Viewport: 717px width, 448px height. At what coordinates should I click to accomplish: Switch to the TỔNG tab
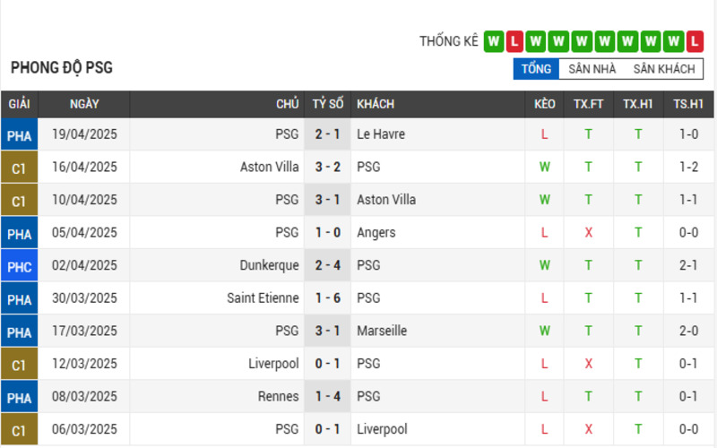[x=536, y=69]
